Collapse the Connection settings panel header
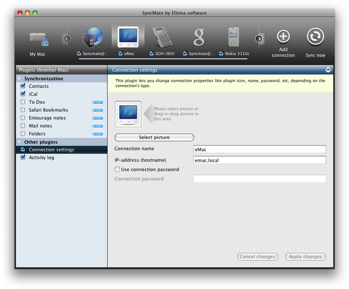Image resolution: width=349 pixels, height=289 pixels. pos(328,70)
